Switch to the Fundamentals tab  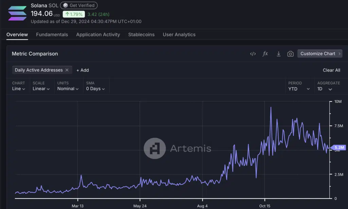pos(52,35)
